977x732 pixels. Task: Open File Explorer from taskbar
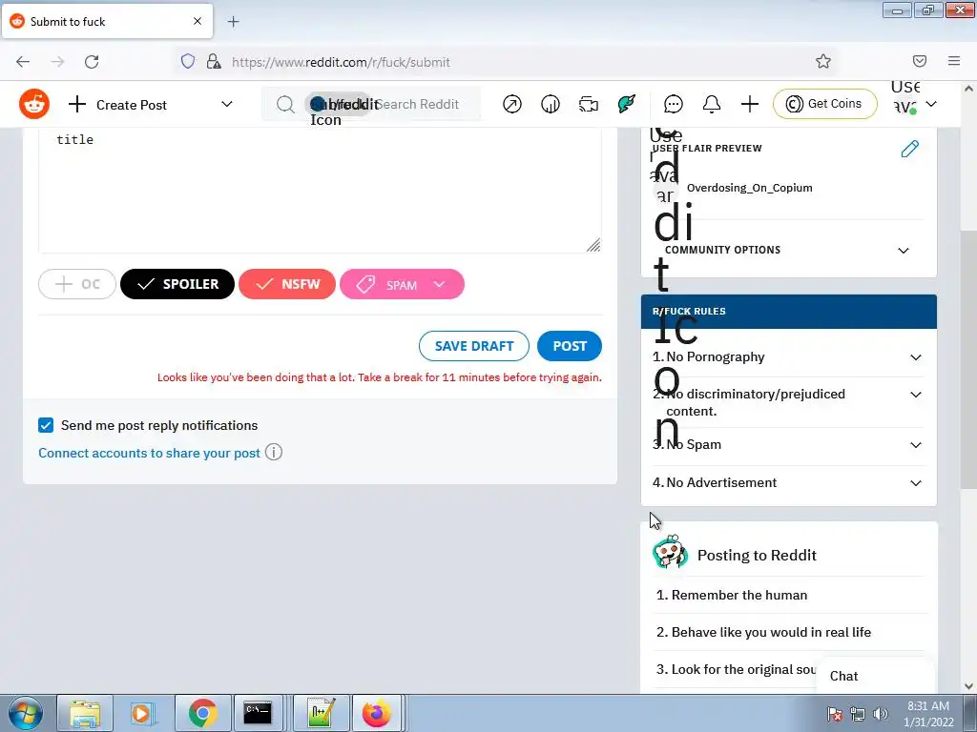[x=85, y=713]
